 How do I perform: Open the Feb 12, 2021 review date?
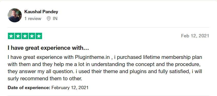[x=195, y=36]
